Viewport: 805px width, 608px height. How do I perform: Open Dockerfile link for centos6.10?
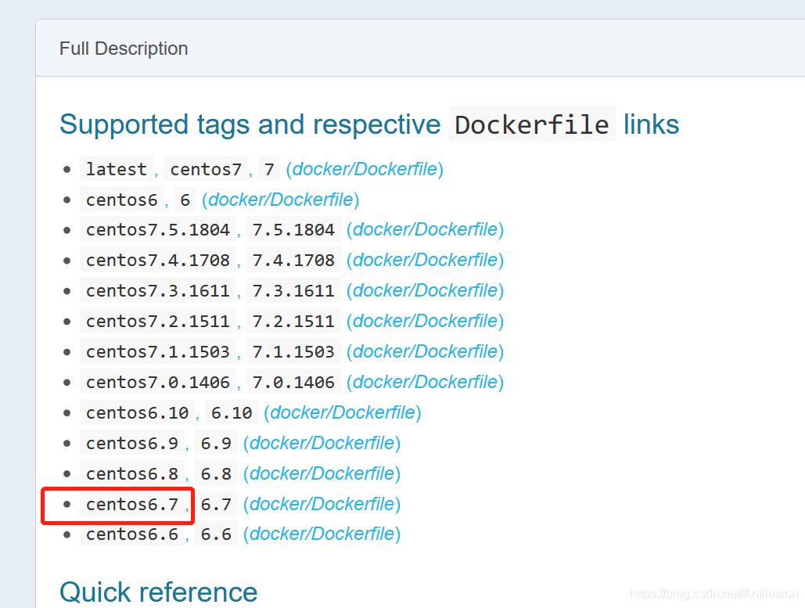[343, 412]
